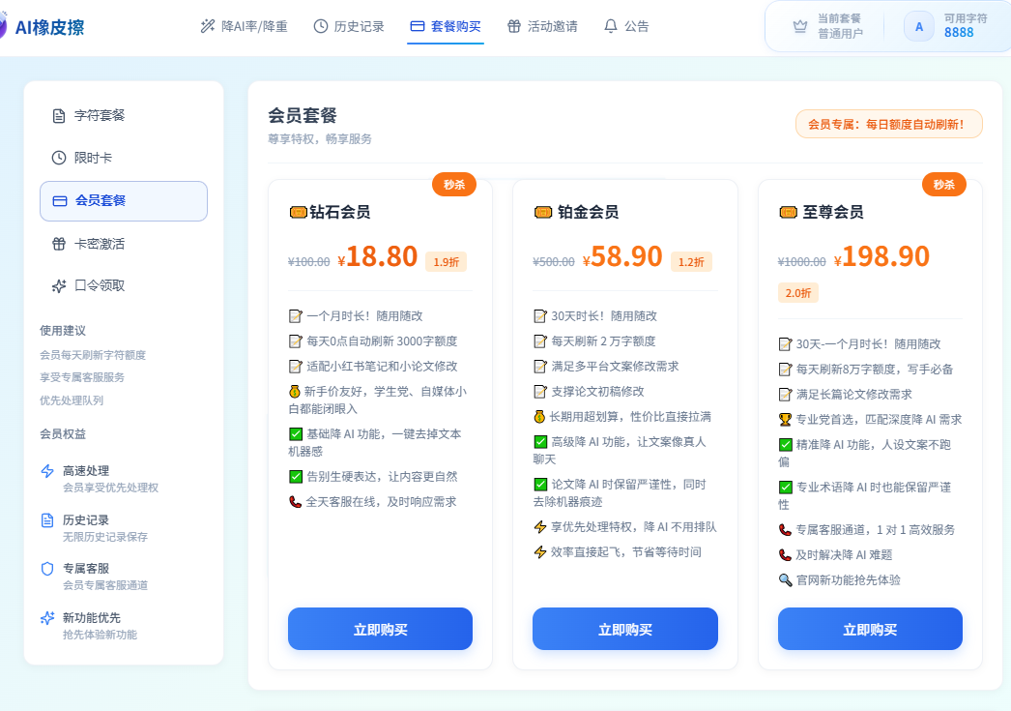
Task: Click the crown icon beside 当前套餐
Action: click(x=799, y=26)
